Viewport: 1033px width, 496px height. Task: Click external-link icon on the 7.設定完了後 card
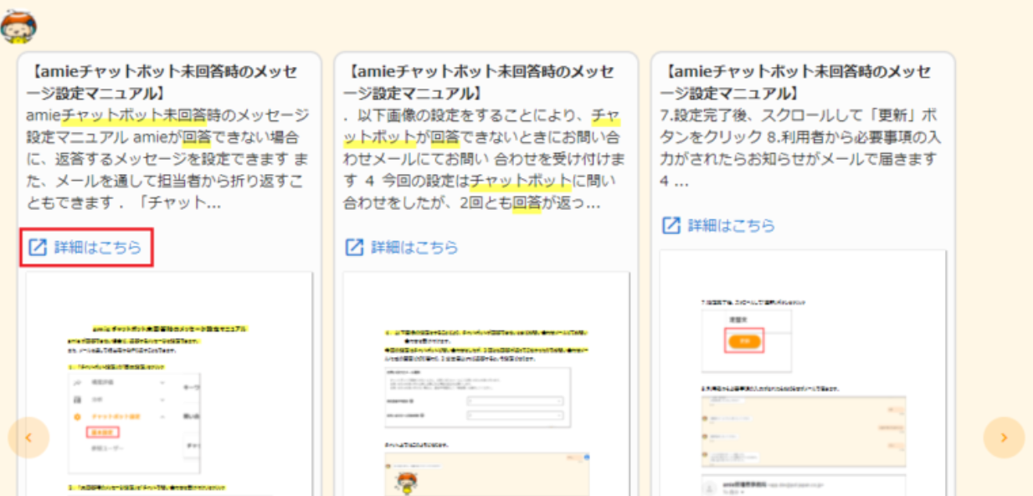pyautogui.click(x=671, y=225)
